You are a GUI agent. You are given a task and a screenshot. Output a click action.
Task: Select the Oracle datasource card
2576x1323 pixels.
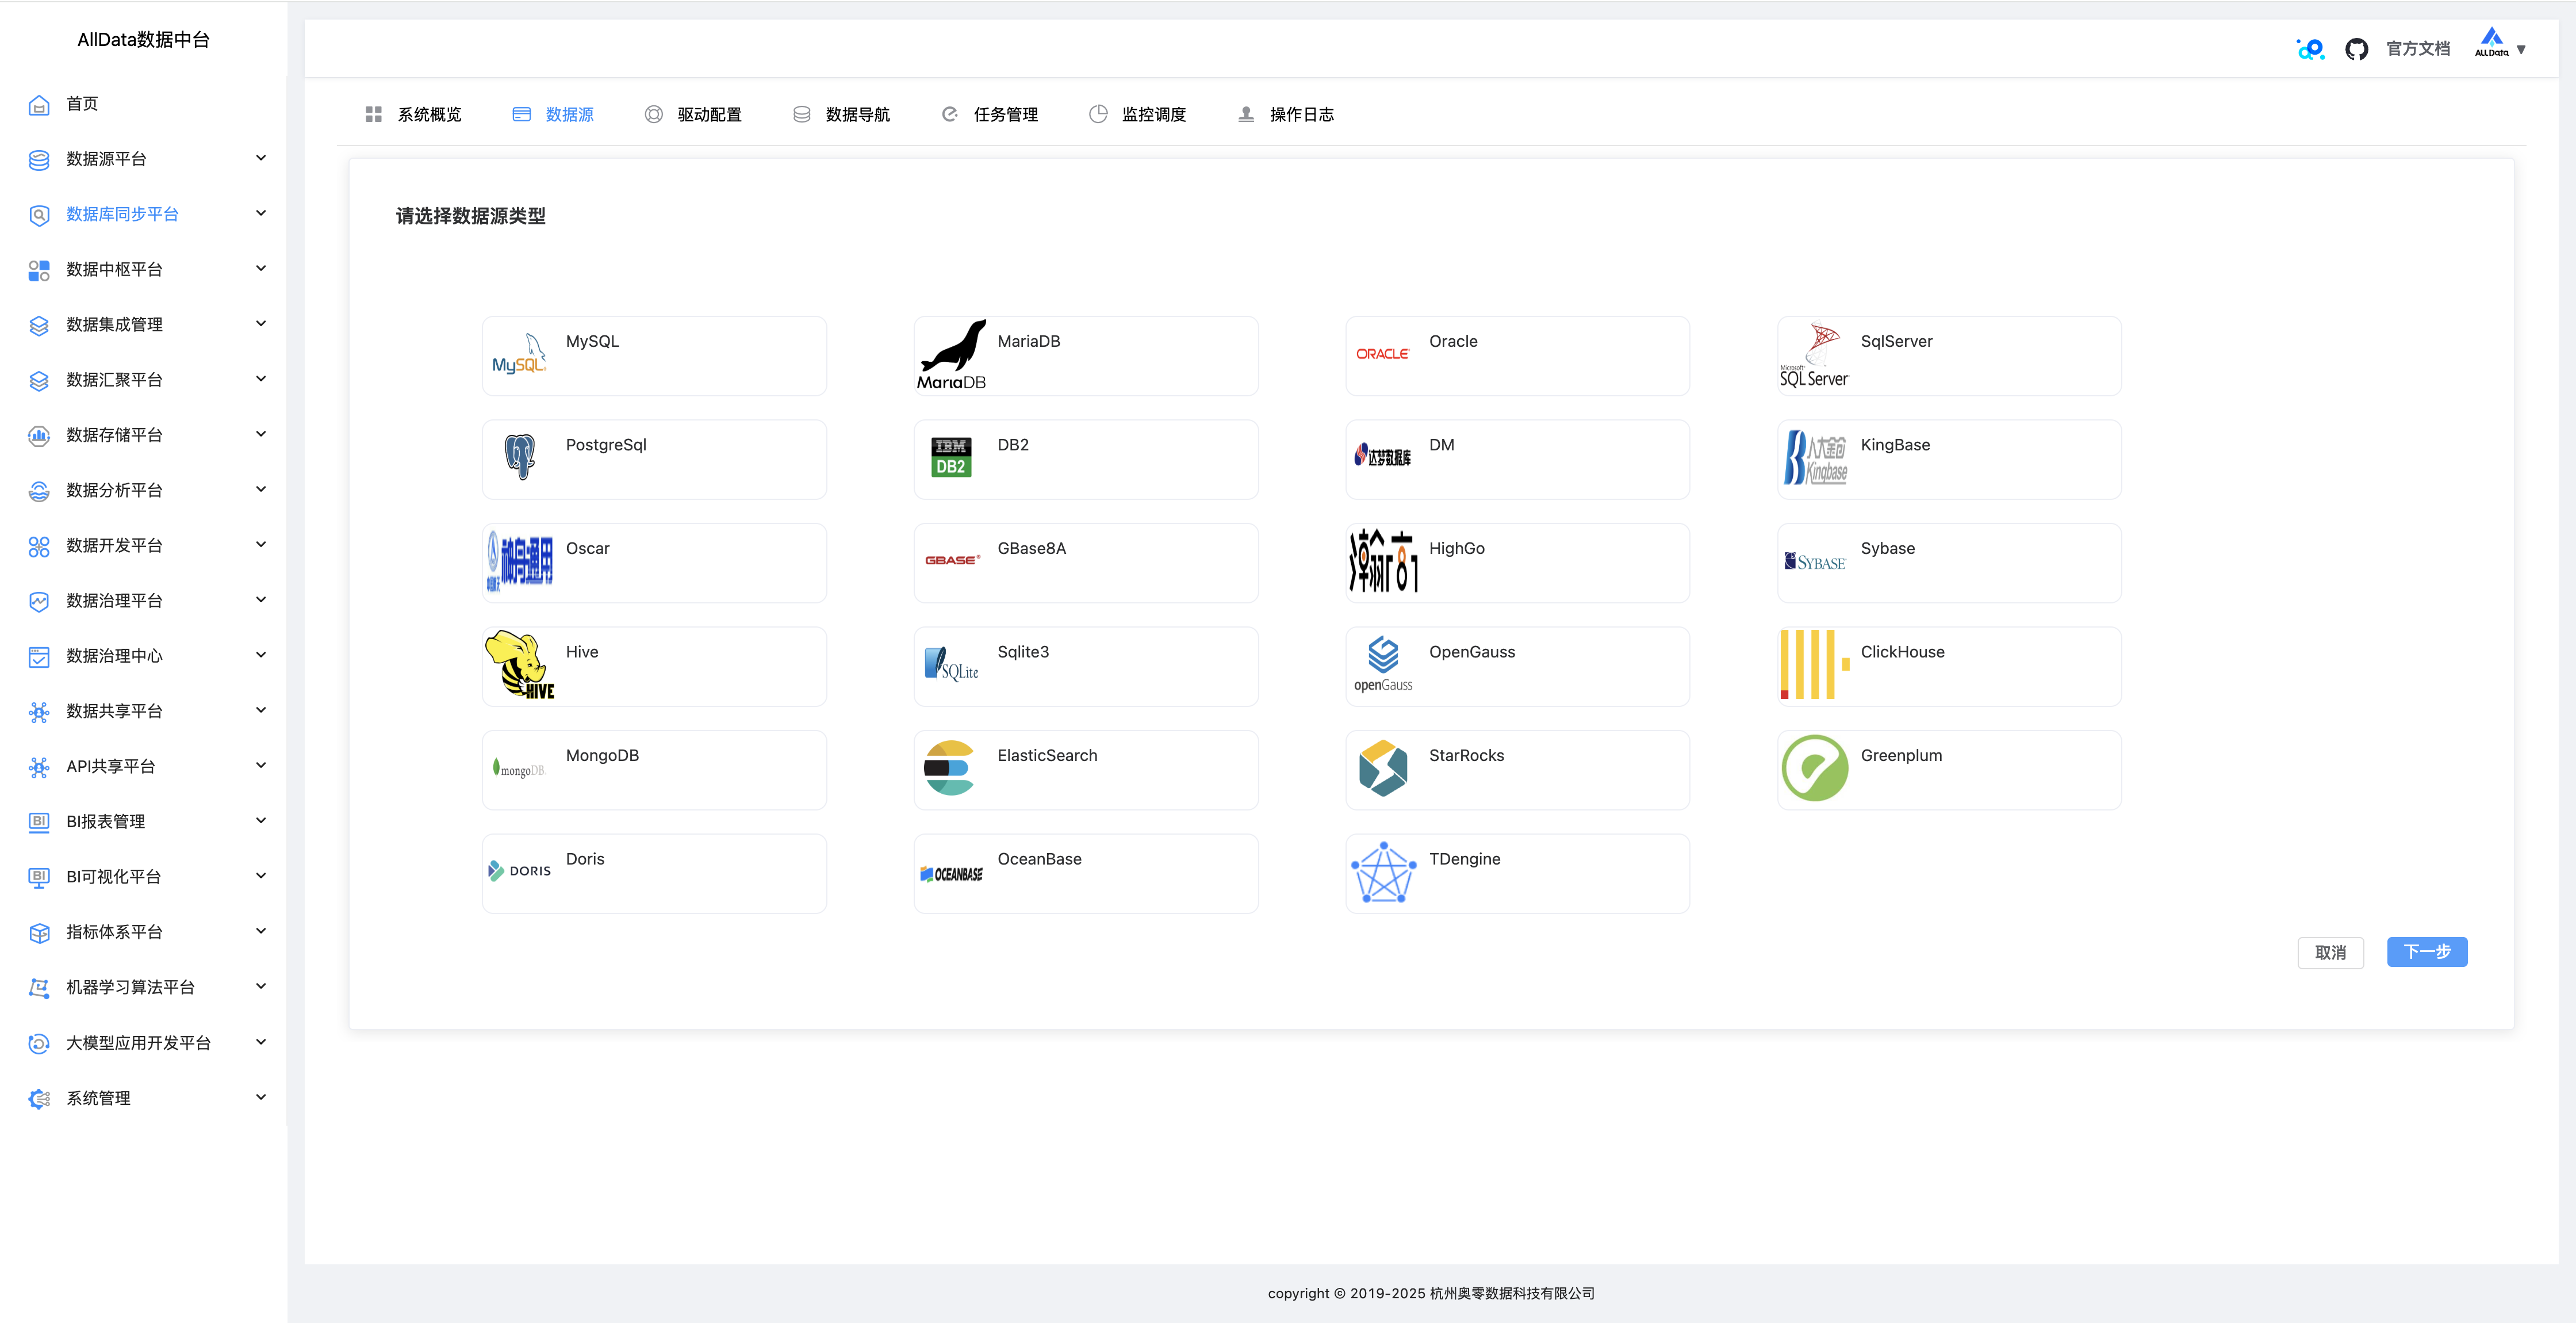click(1516, 355)
